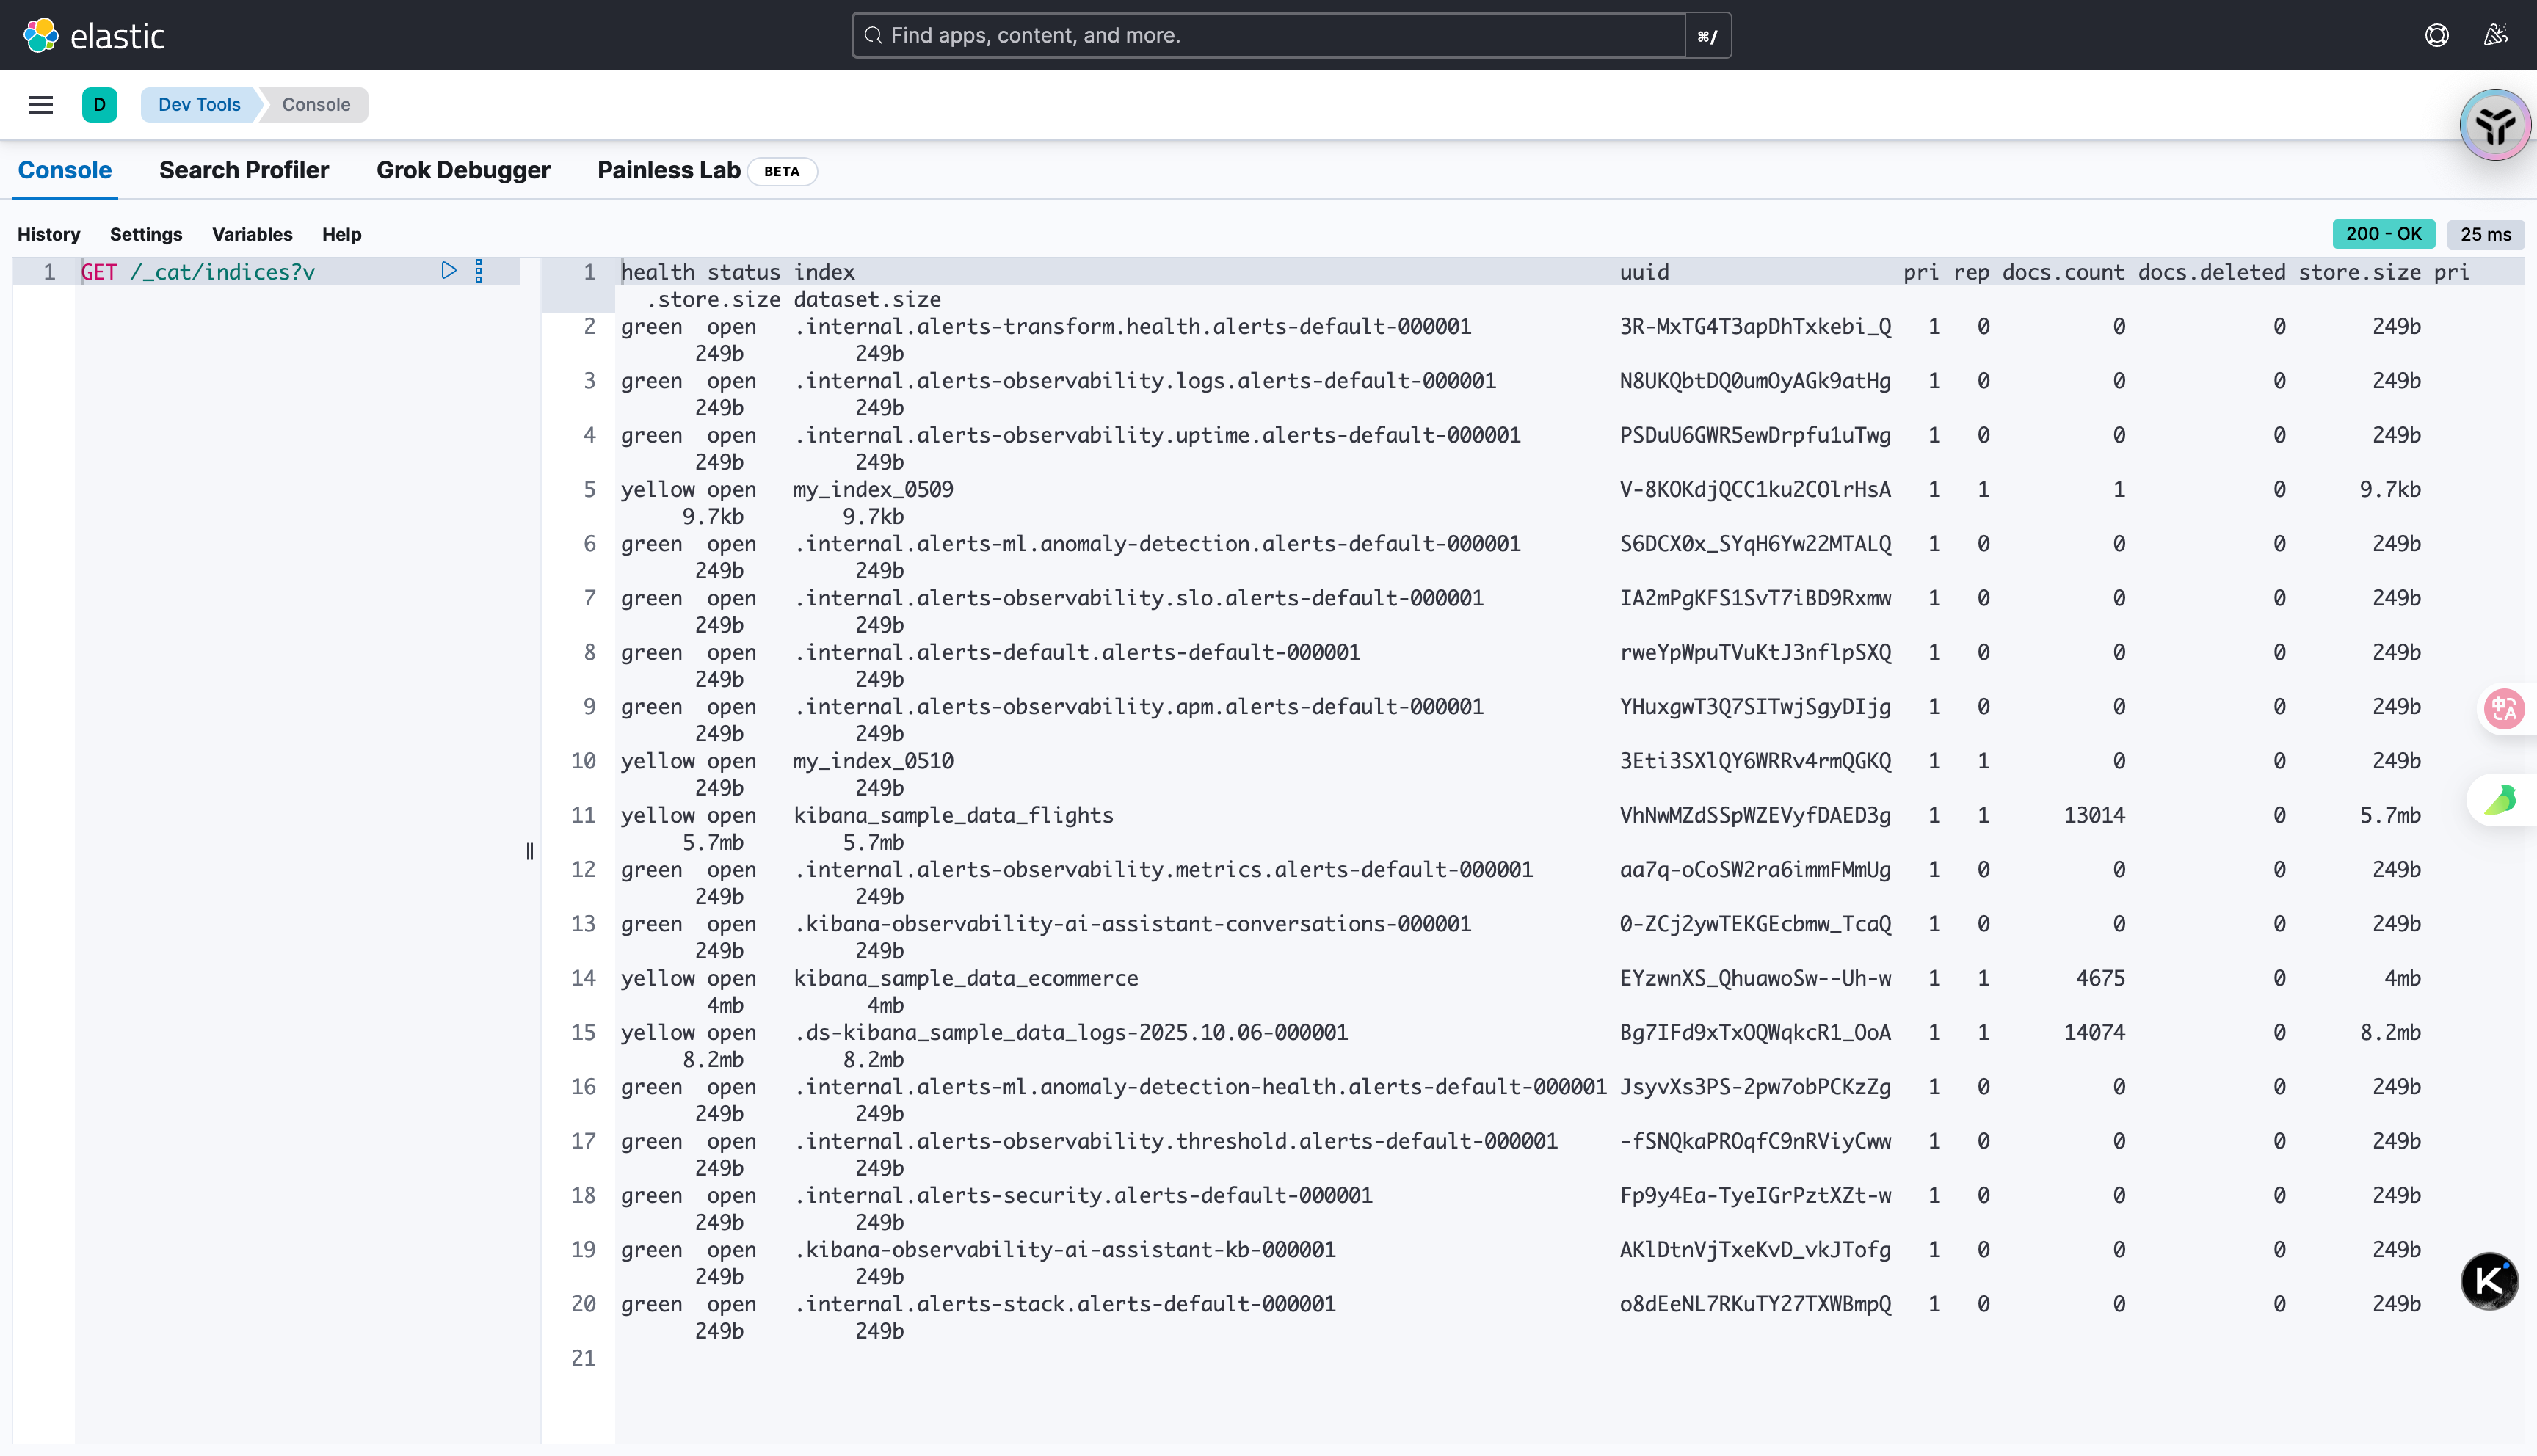Screen dimensions: 2537x1456
Task: Open the hamburger navigation menu
Action: [41, 105]
